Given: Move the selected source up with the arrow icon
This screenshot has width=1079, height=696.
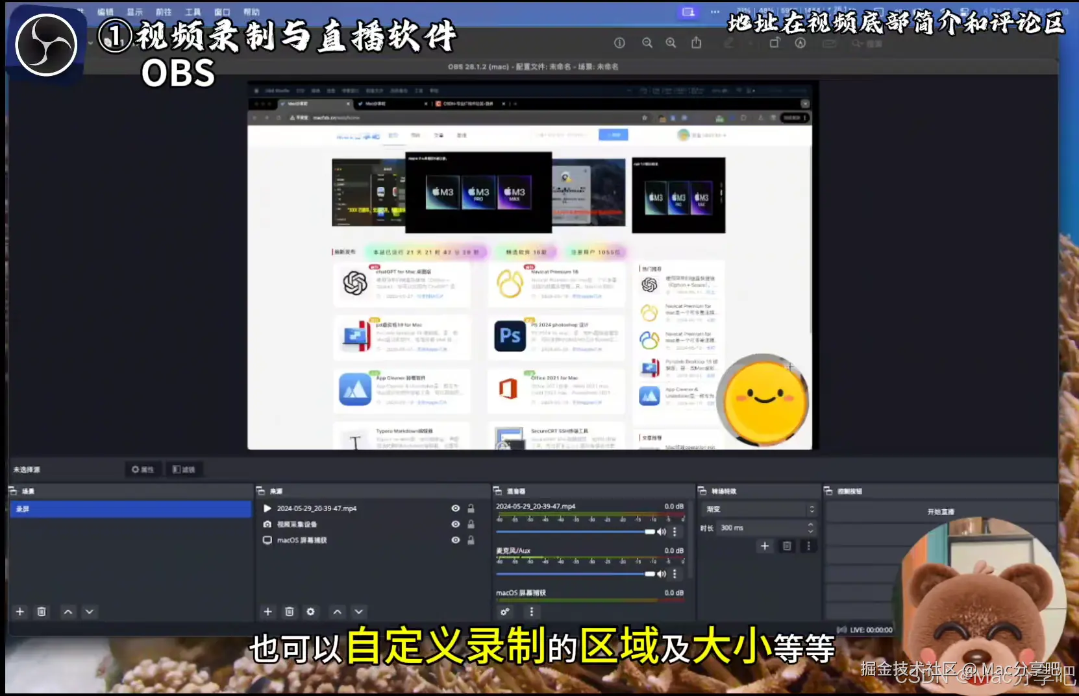Looking at the screenshot, I should coord(337,612).
